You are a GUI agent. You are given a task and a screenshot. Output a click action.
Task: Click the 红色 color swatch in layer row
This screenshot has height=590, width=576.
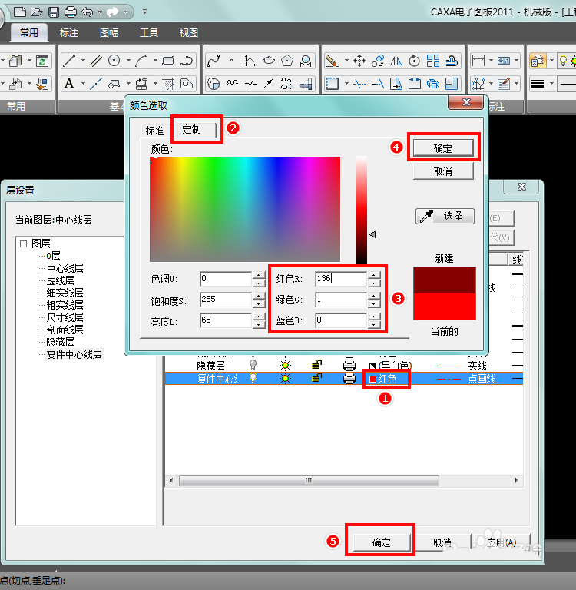click(372, 379)
